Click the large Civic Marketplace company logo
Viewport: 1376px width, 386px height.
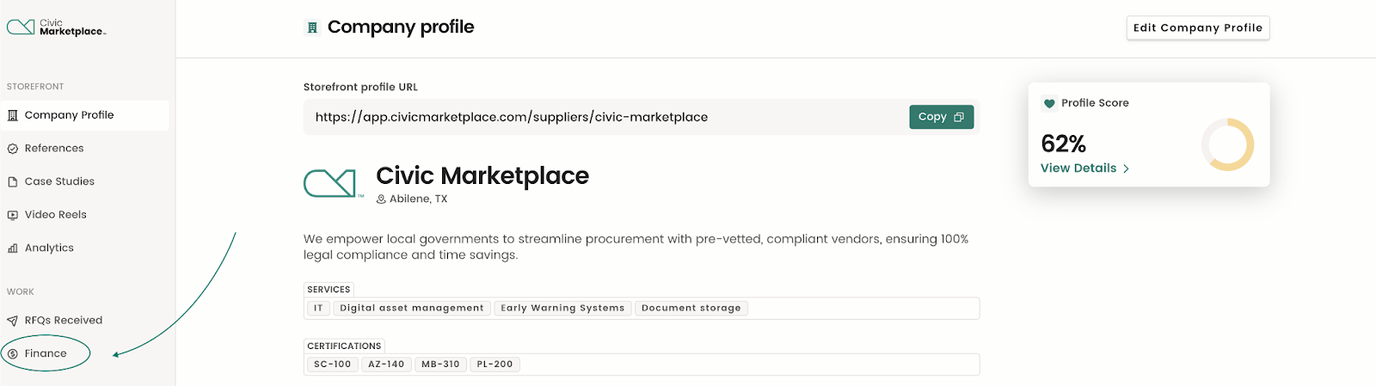(334, 183)
